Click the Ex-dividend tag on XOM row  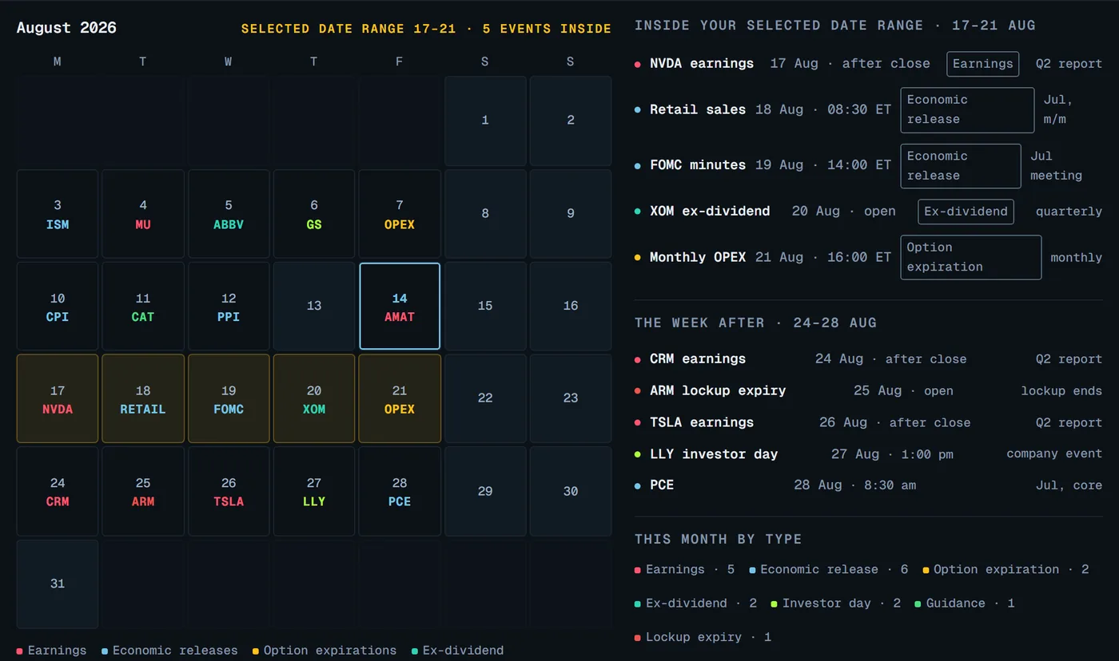[966, 212]
